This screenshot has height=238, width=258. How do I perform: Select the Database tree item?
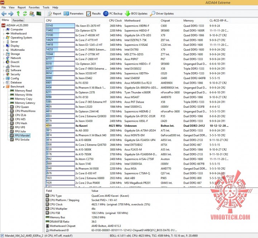(x=16, y=83)
